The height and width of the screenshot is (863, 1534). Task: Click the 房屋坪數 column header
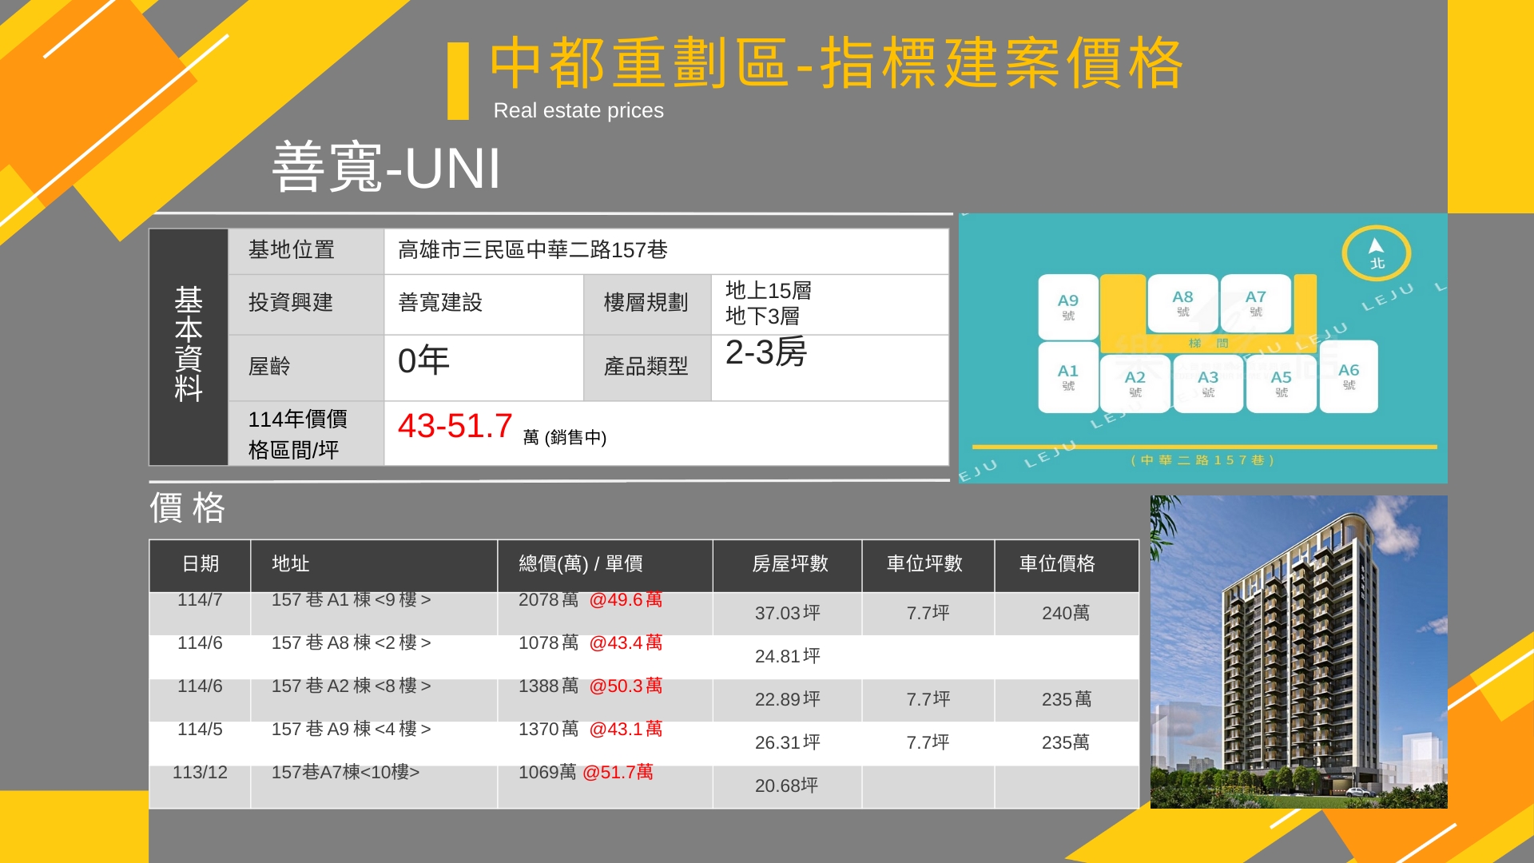click(789, 564)
